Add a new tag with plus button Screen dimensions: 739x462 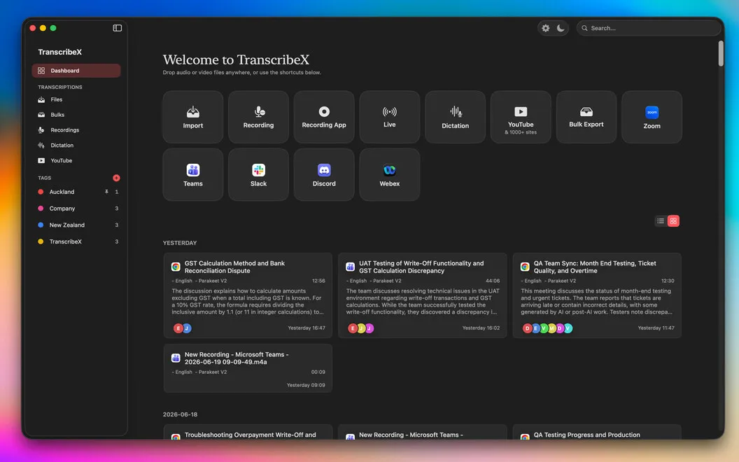(116, 178)
